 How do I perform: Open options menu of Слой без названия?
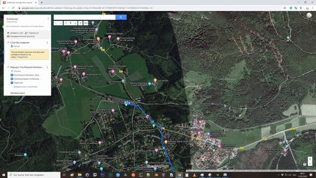click(x=47, y=43)
